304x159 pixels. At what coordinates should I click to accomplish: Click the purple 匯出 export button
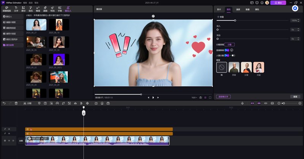pos(279,3)
